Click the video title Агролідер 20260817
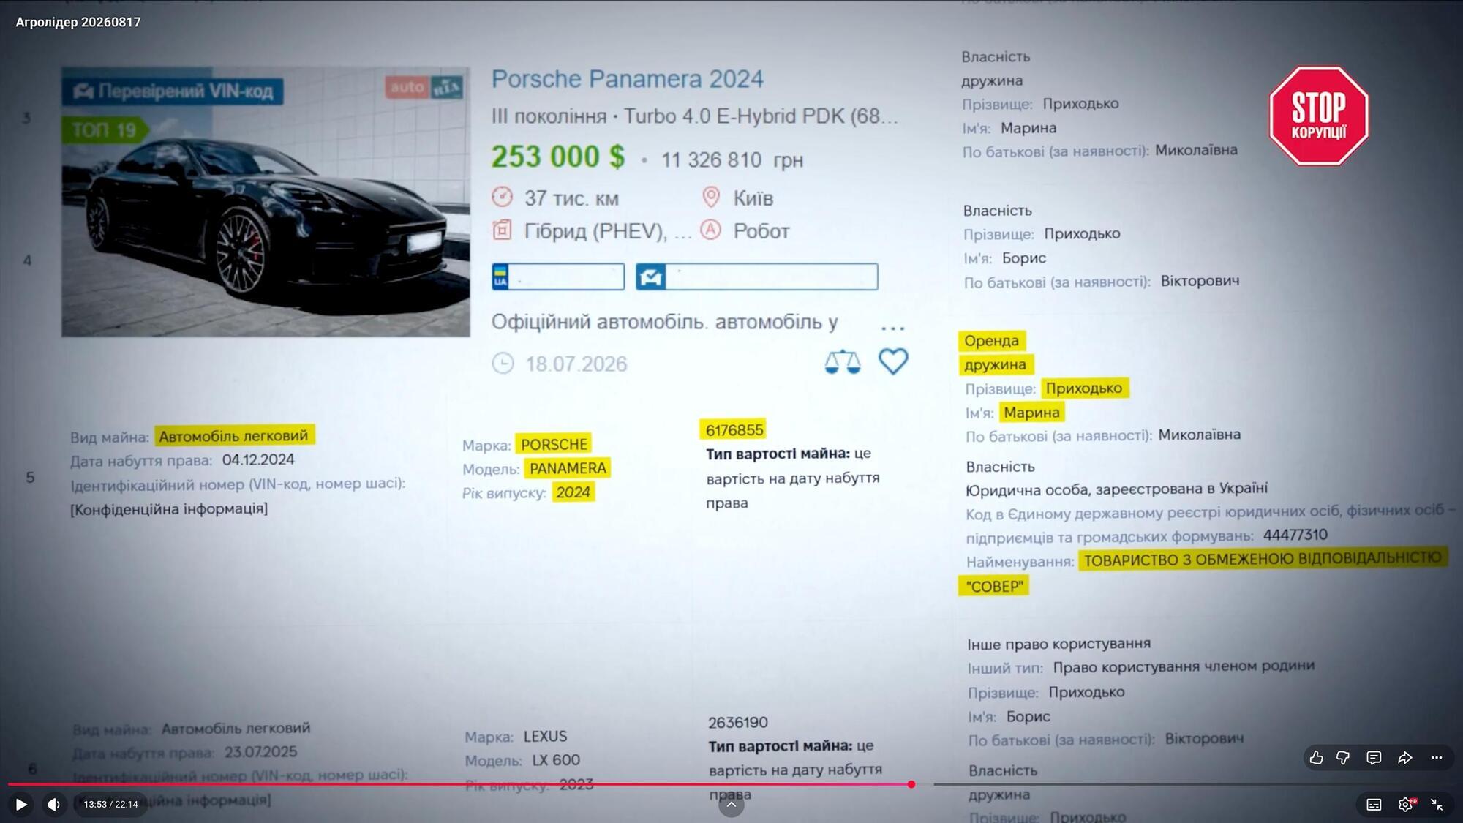This screenshot has width=1463, height=823. click(x=78, y=22)
